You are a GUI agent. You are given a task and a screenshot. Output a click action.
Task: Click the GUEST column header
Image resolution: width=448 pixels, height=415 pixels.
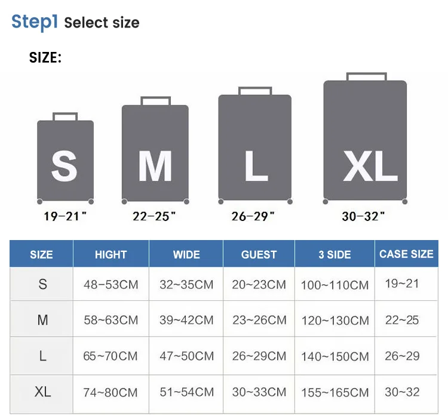click(x=259, y=254)
